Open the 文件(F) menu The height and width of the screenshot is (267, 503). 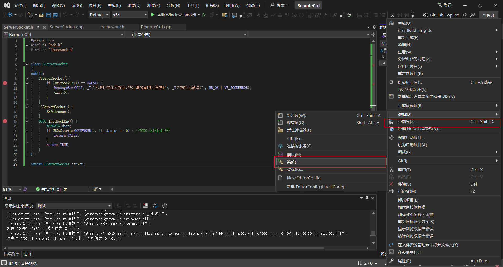[x=20, y=5]
